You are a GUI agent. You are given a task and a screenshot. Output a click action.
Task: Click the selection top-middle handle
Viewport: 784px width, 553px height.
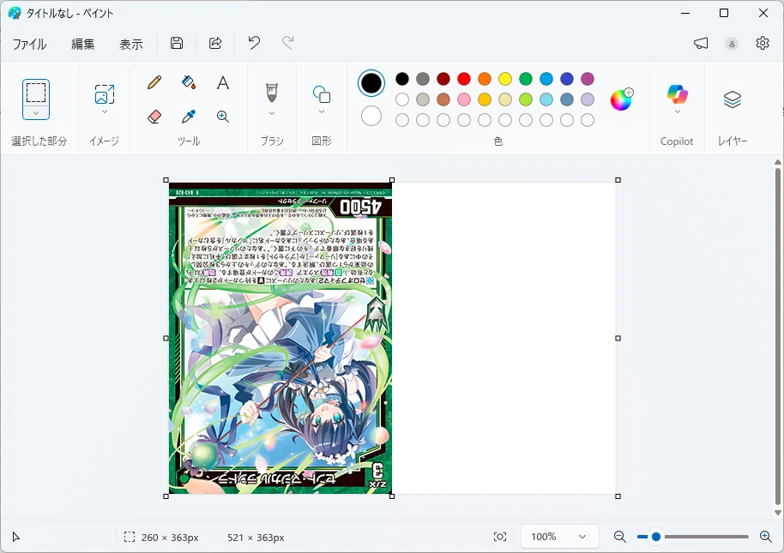coord(392,180)
